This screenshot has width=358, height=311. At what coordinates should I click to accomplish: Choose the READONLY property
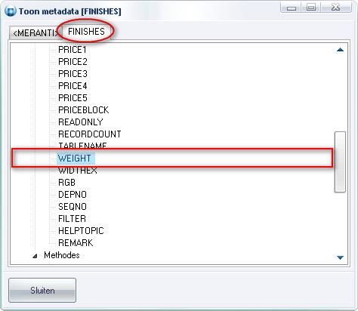click(81, 122)
